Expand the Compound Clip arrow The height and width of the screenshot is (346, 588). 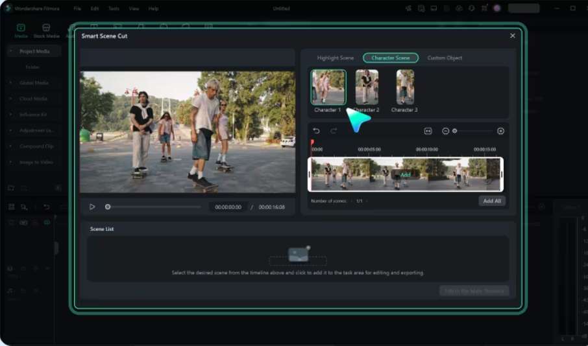click(11, 146)
